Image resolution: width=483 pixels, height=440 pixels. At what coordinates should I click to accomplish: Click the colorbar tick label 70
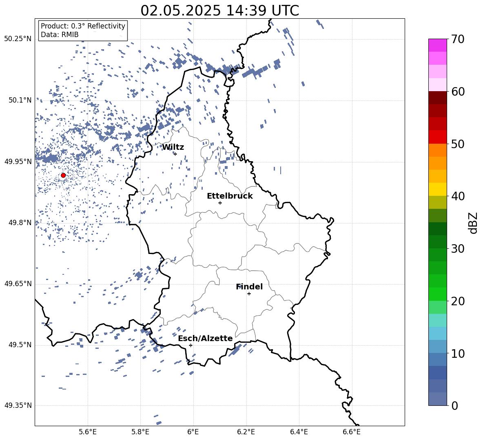click(458, 39)
